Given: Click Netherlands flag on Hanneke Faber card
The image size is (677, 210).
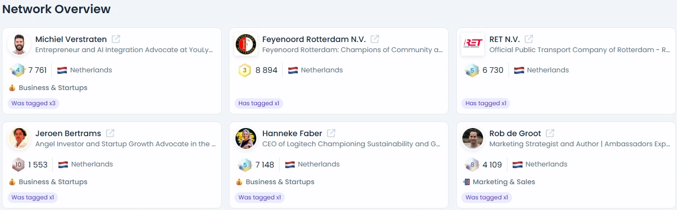Looking at the screenshot, I should coord(290,164).
